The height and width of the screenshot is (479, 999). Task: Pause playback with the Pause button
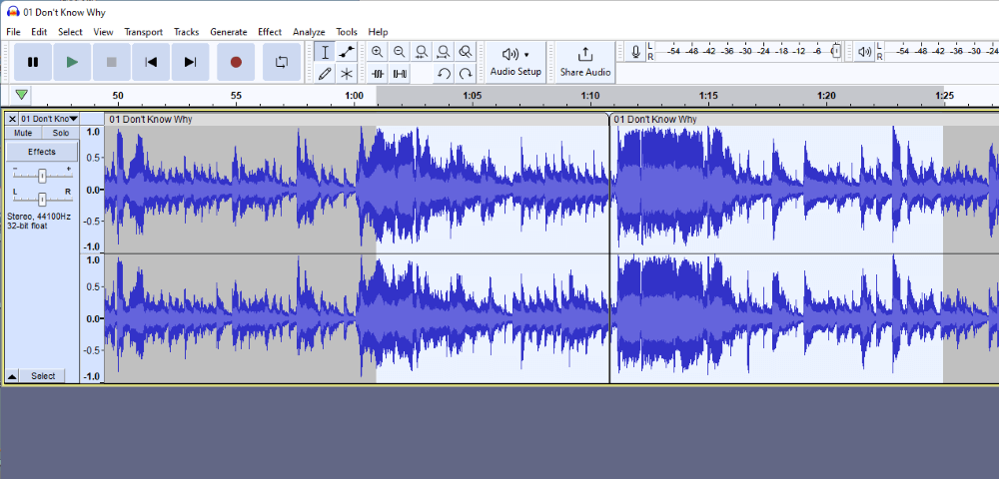coord(33,62)
